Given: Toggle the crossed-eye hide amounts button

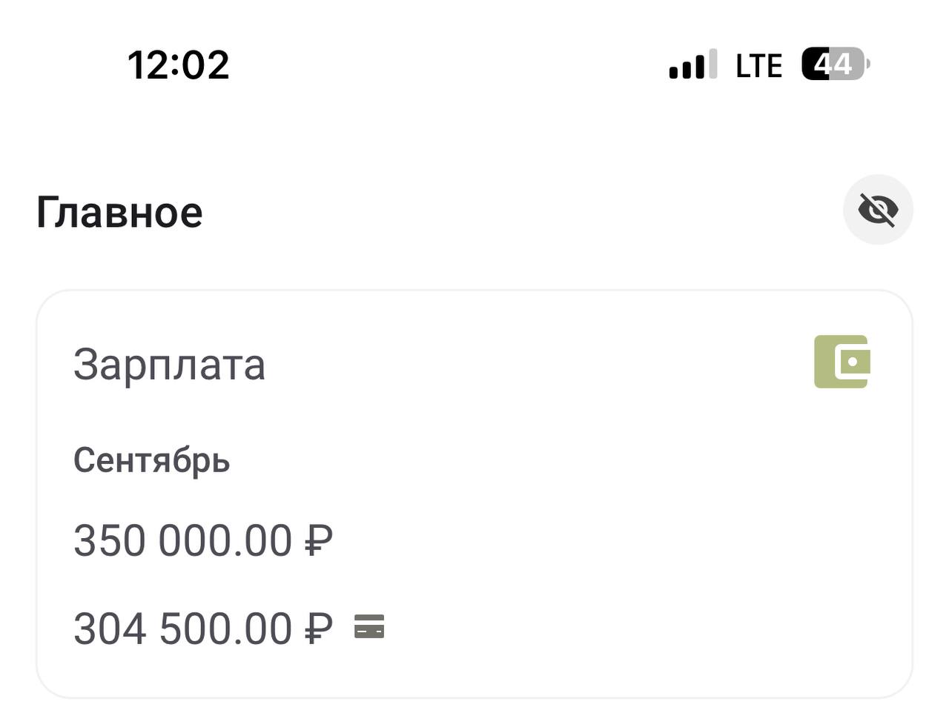Looking at the screenshot, I should click(878, 210).
